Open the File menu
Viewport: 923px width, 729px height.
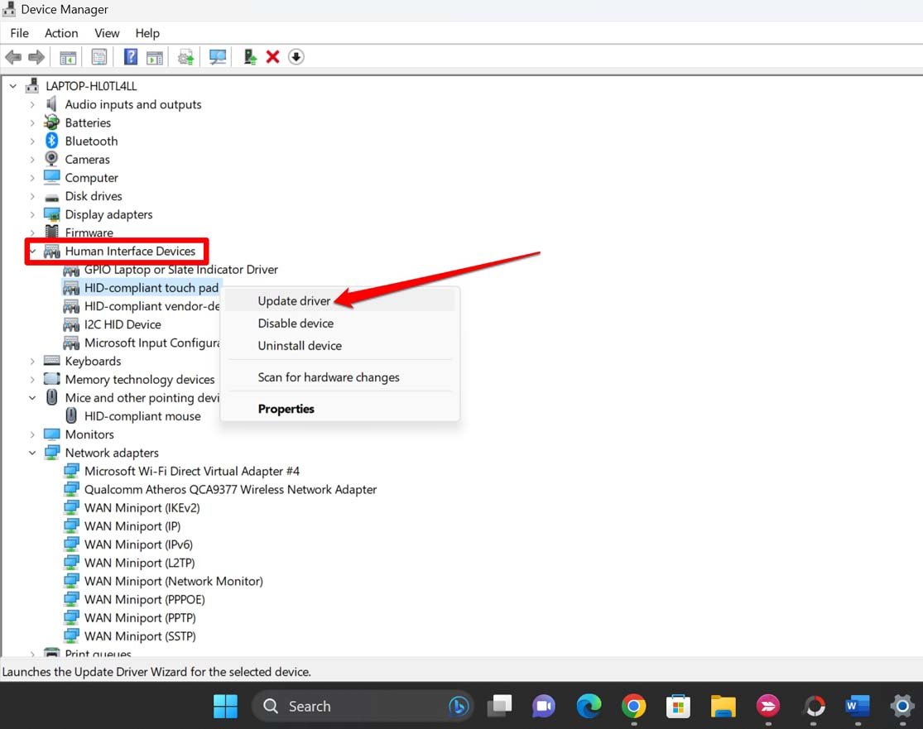pos(19,33)
